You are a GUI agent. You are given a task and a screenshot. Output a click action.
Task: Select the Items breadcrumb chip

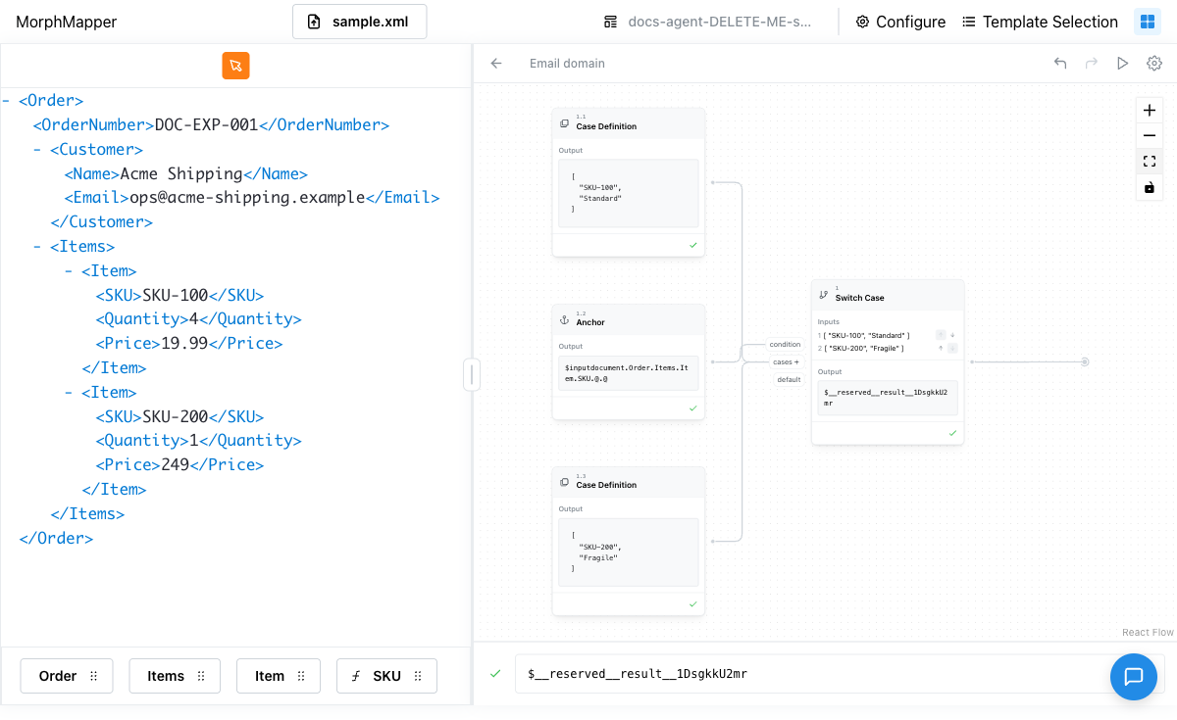[175, 676]
